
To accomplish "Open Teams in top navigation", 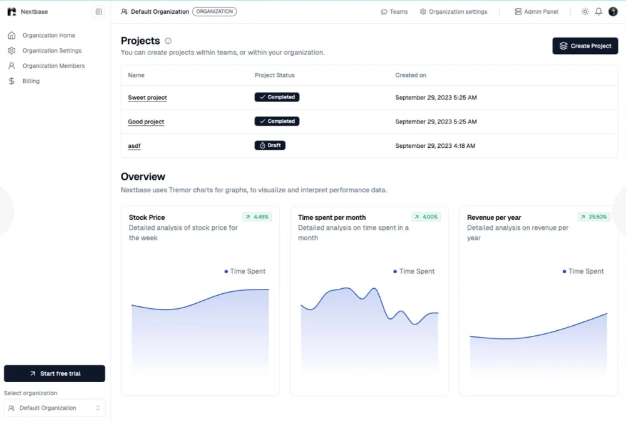I will click(394, 11).
